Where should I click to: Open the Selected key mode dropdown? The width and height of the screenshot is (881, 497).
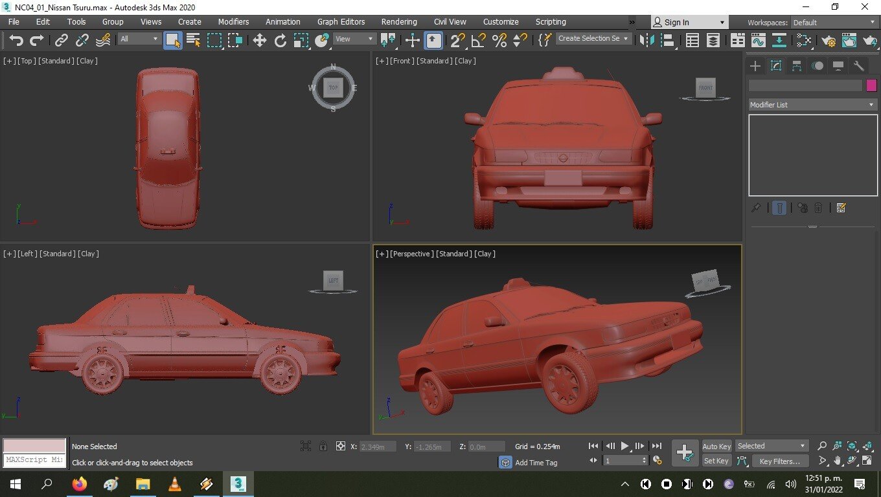coord(771,446)
